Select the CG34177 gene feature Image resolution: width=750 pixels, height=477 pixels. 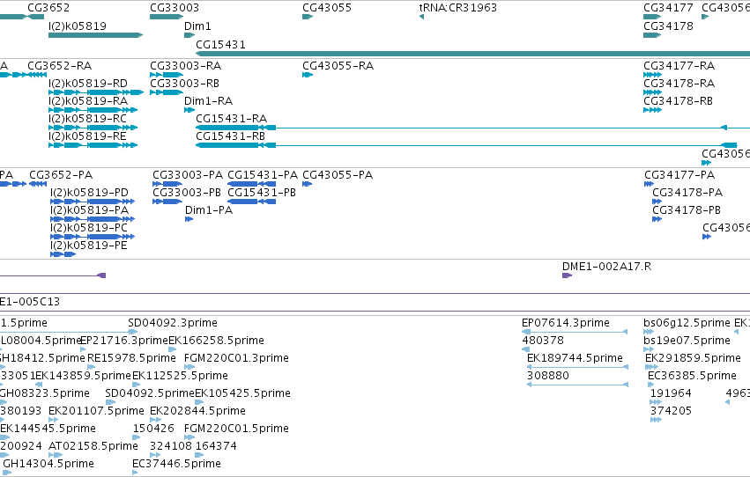(x=652, y=17)
